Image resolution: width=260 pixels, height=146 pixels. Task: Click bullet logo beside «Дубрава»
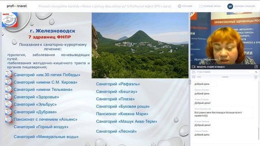pyautogui.click(x=9, y=112)
